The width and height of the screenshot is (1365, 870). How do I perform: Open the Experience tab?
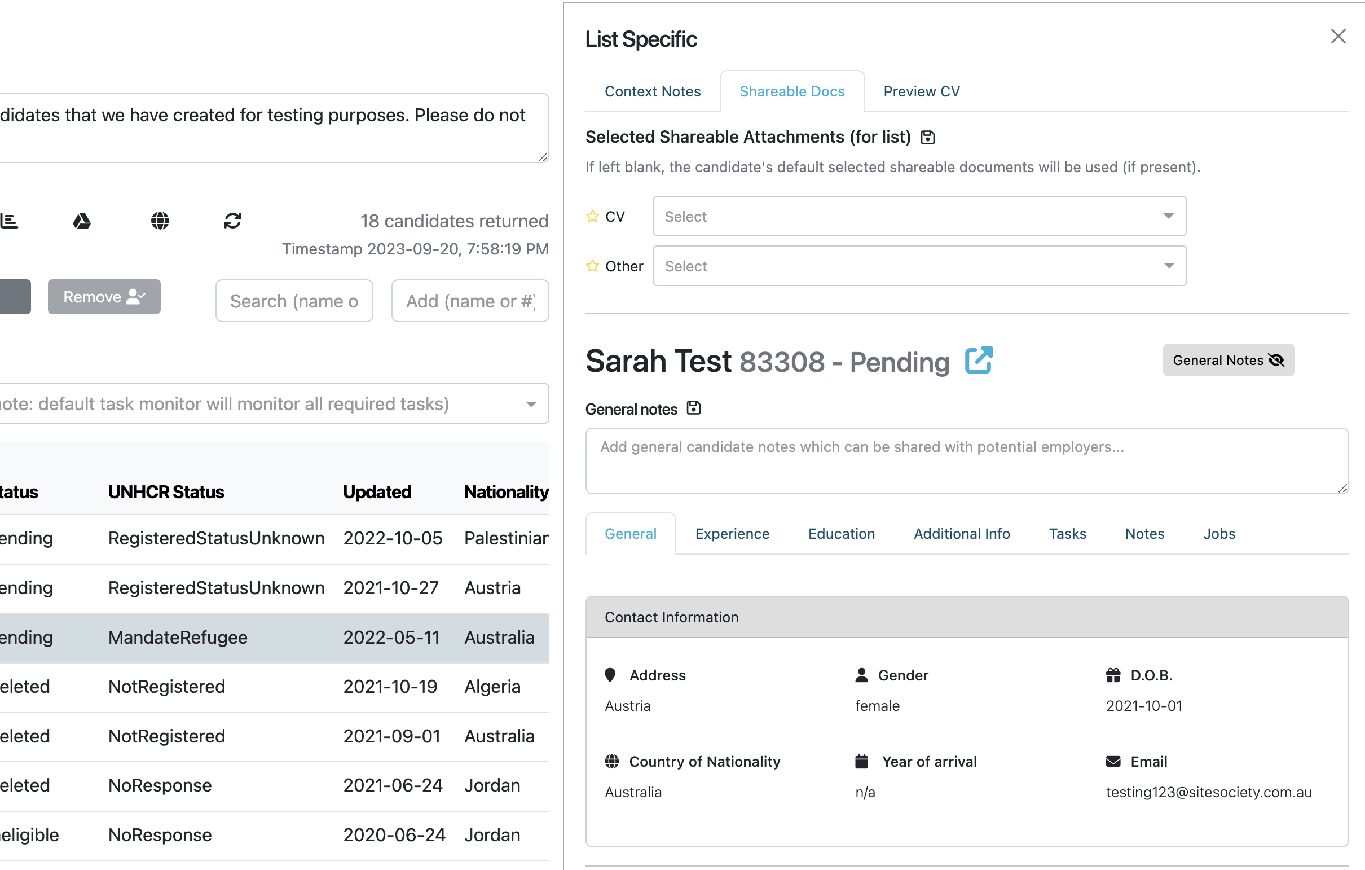pos(732,534)
